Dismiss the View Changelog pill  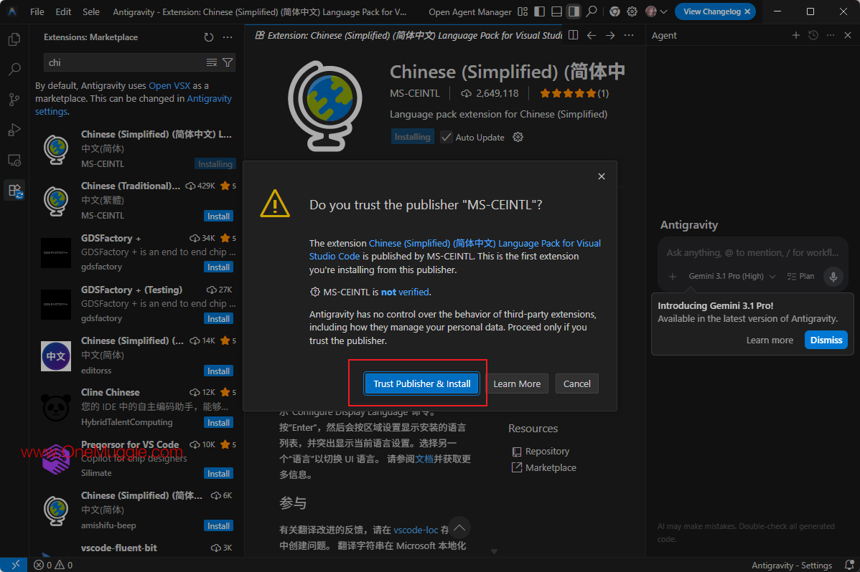747,11
